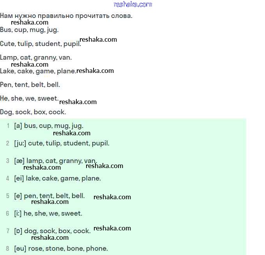Click the blue reshaka.com link at top
Image resolution: width=265 pixels, height=255 pixels.
pos(133,4)
